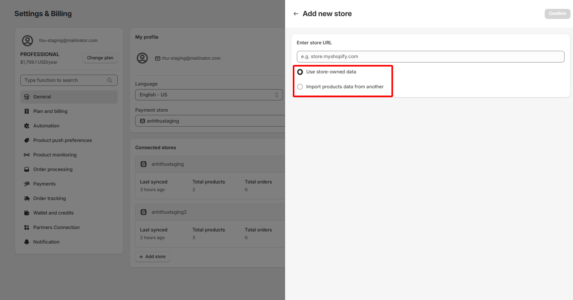Viewport: 573px width, 300px height.
Task: Click the search magnifier icon in sidebar
Action: click(x=110, y=80)
